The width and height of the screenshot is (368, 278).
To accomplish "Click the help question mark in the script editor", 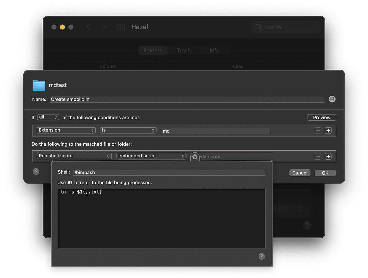I will pyautogui.click(x=261, y=256).
